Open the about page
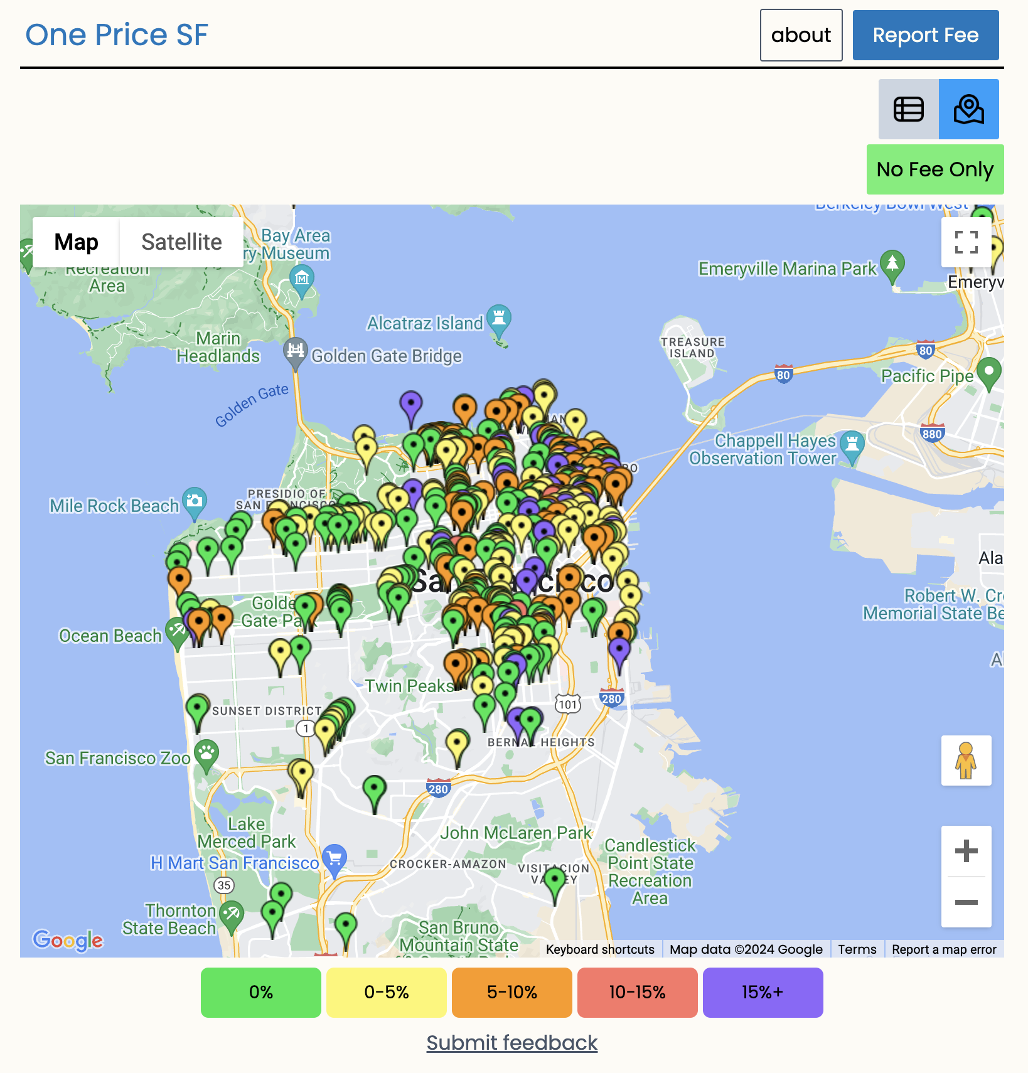This screenshot has width=1028, height=1073. (x=801, y=35)
